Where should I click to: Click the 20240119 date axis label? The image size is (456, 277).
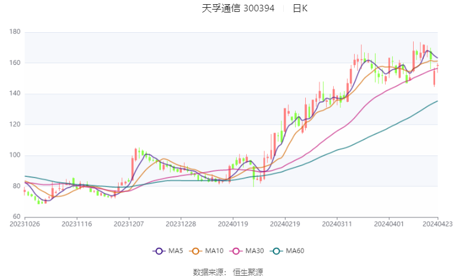click(x=233, y=224)
